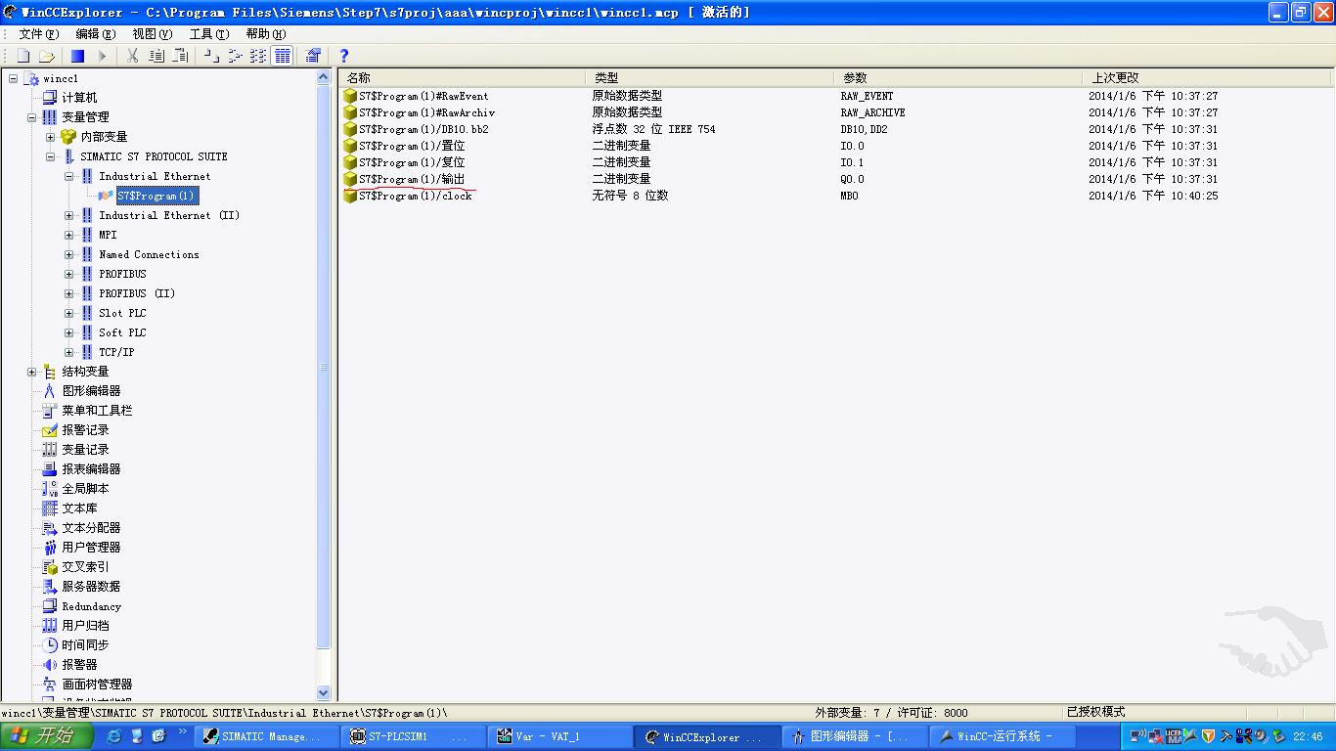The height and width of the screenshot is (751, 1336).
Task: Click the New project toolbar icon
Action: (23, 56)
